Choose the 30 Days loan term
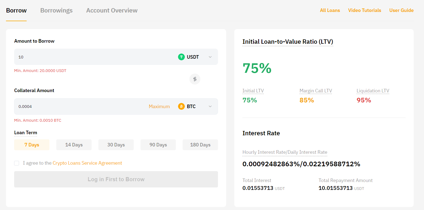 pyautogui.click(x=116, y=145)
